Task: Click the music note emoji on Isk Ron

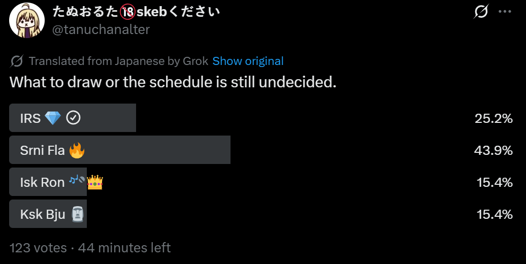Action: (77, 180)
